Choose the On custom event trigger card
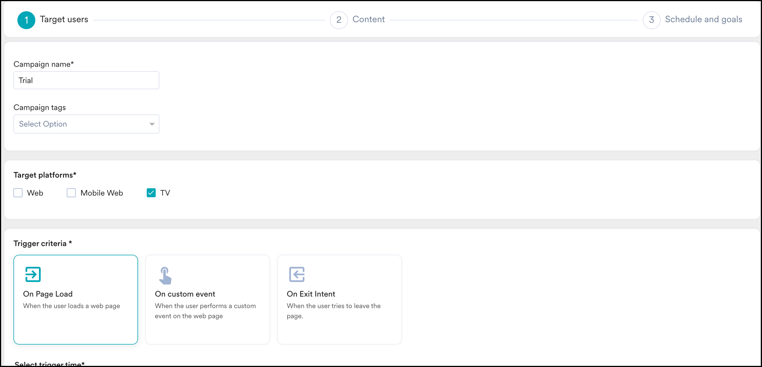The height and width of the screenshot is (367, 762). click(207, 299)
